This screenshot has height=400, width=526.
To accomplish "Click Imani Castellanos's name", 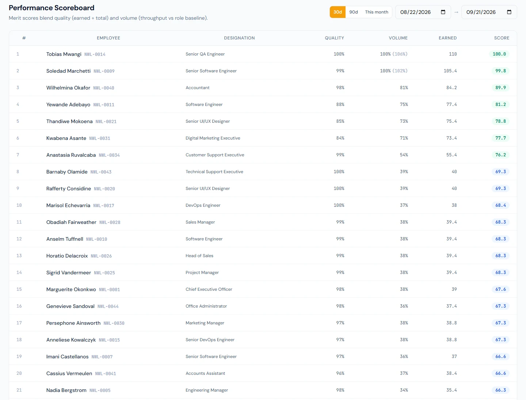I will (x=67, y=357).
